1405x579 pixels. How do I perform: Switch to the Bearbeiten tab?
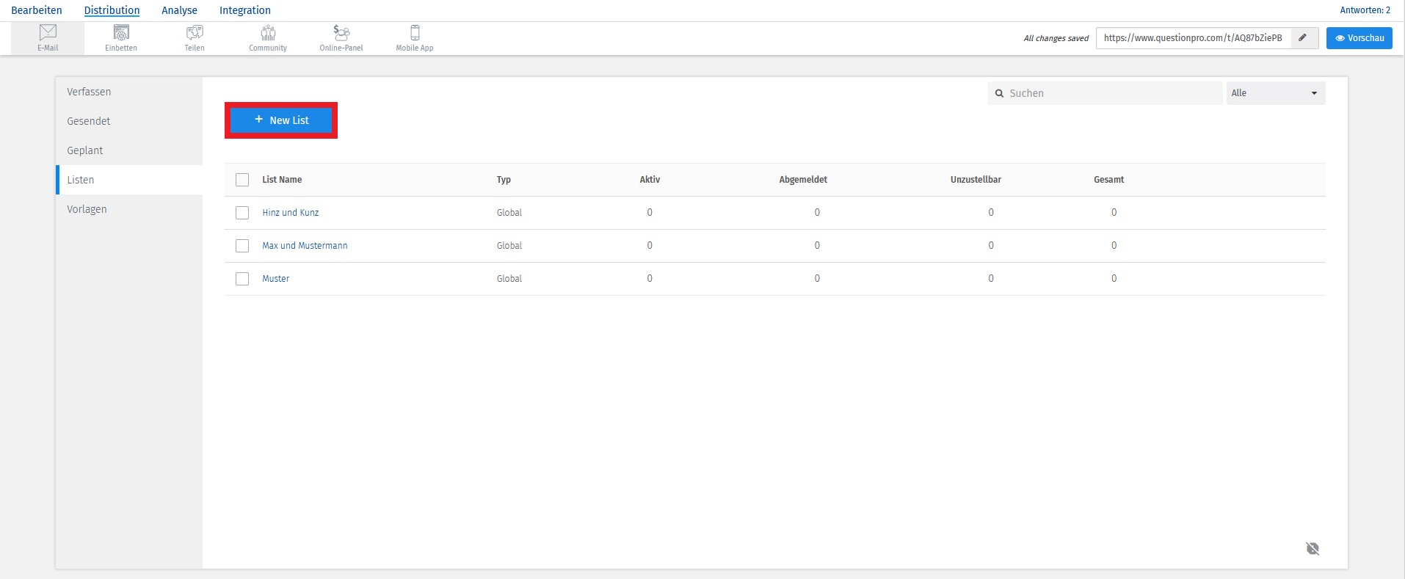(37, 10)
